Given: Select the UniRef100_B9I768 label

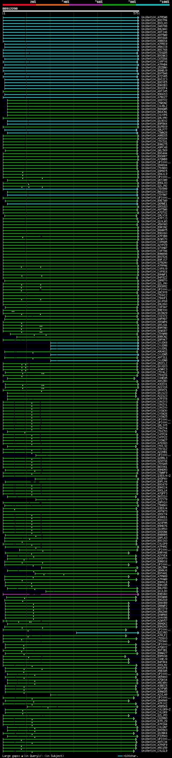Looking at the screenshot, I should tap(154, 50).
